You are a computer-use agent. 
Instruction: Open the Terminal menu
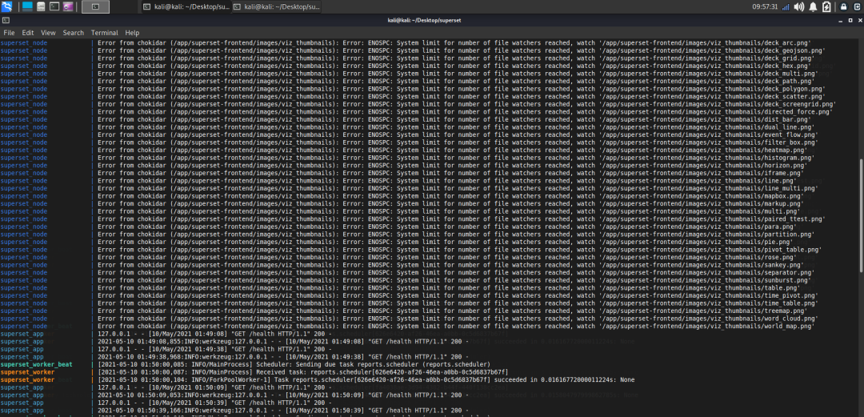pos(105,33)
